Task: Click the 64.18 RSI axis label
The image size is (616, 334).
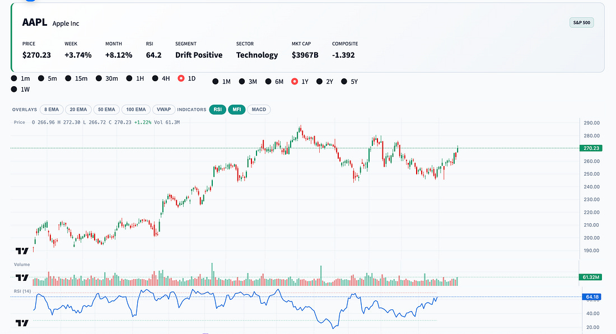Action: pyautogui.click(x=592, y=297)
